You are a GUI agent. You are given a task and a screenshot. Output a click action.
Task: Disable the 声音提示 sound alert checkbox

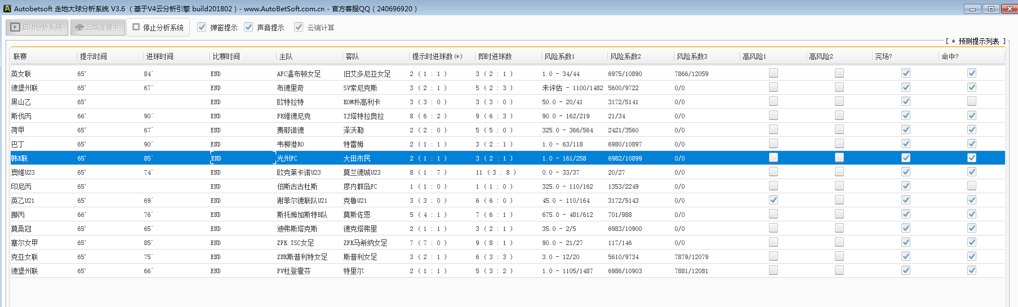tap(248, 27)
